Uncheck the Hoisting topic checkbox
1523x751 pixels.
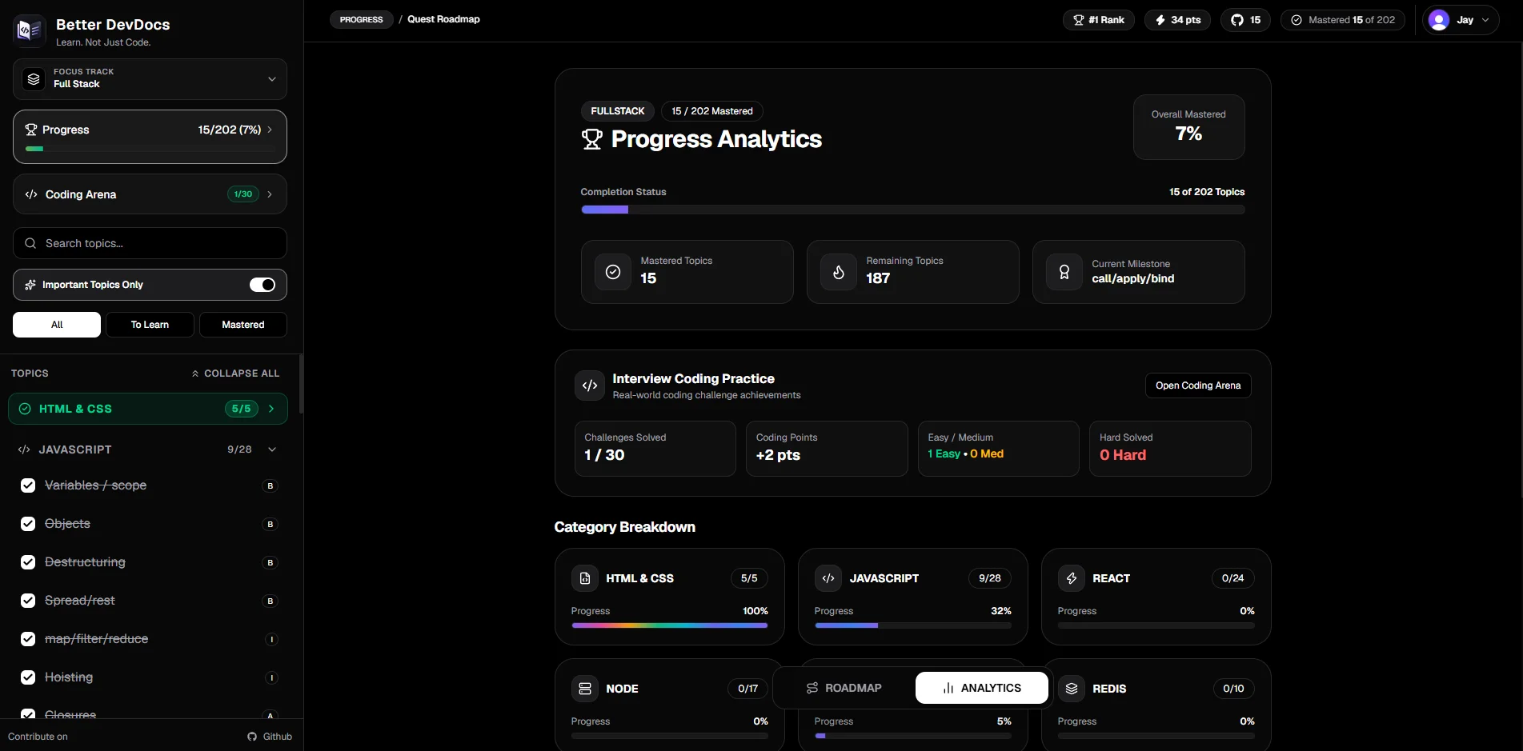coord(28,677)
